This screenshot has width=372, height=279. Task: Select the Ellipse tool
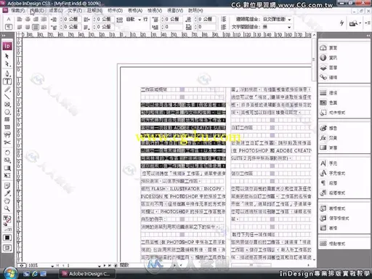(x=7, y=112)
